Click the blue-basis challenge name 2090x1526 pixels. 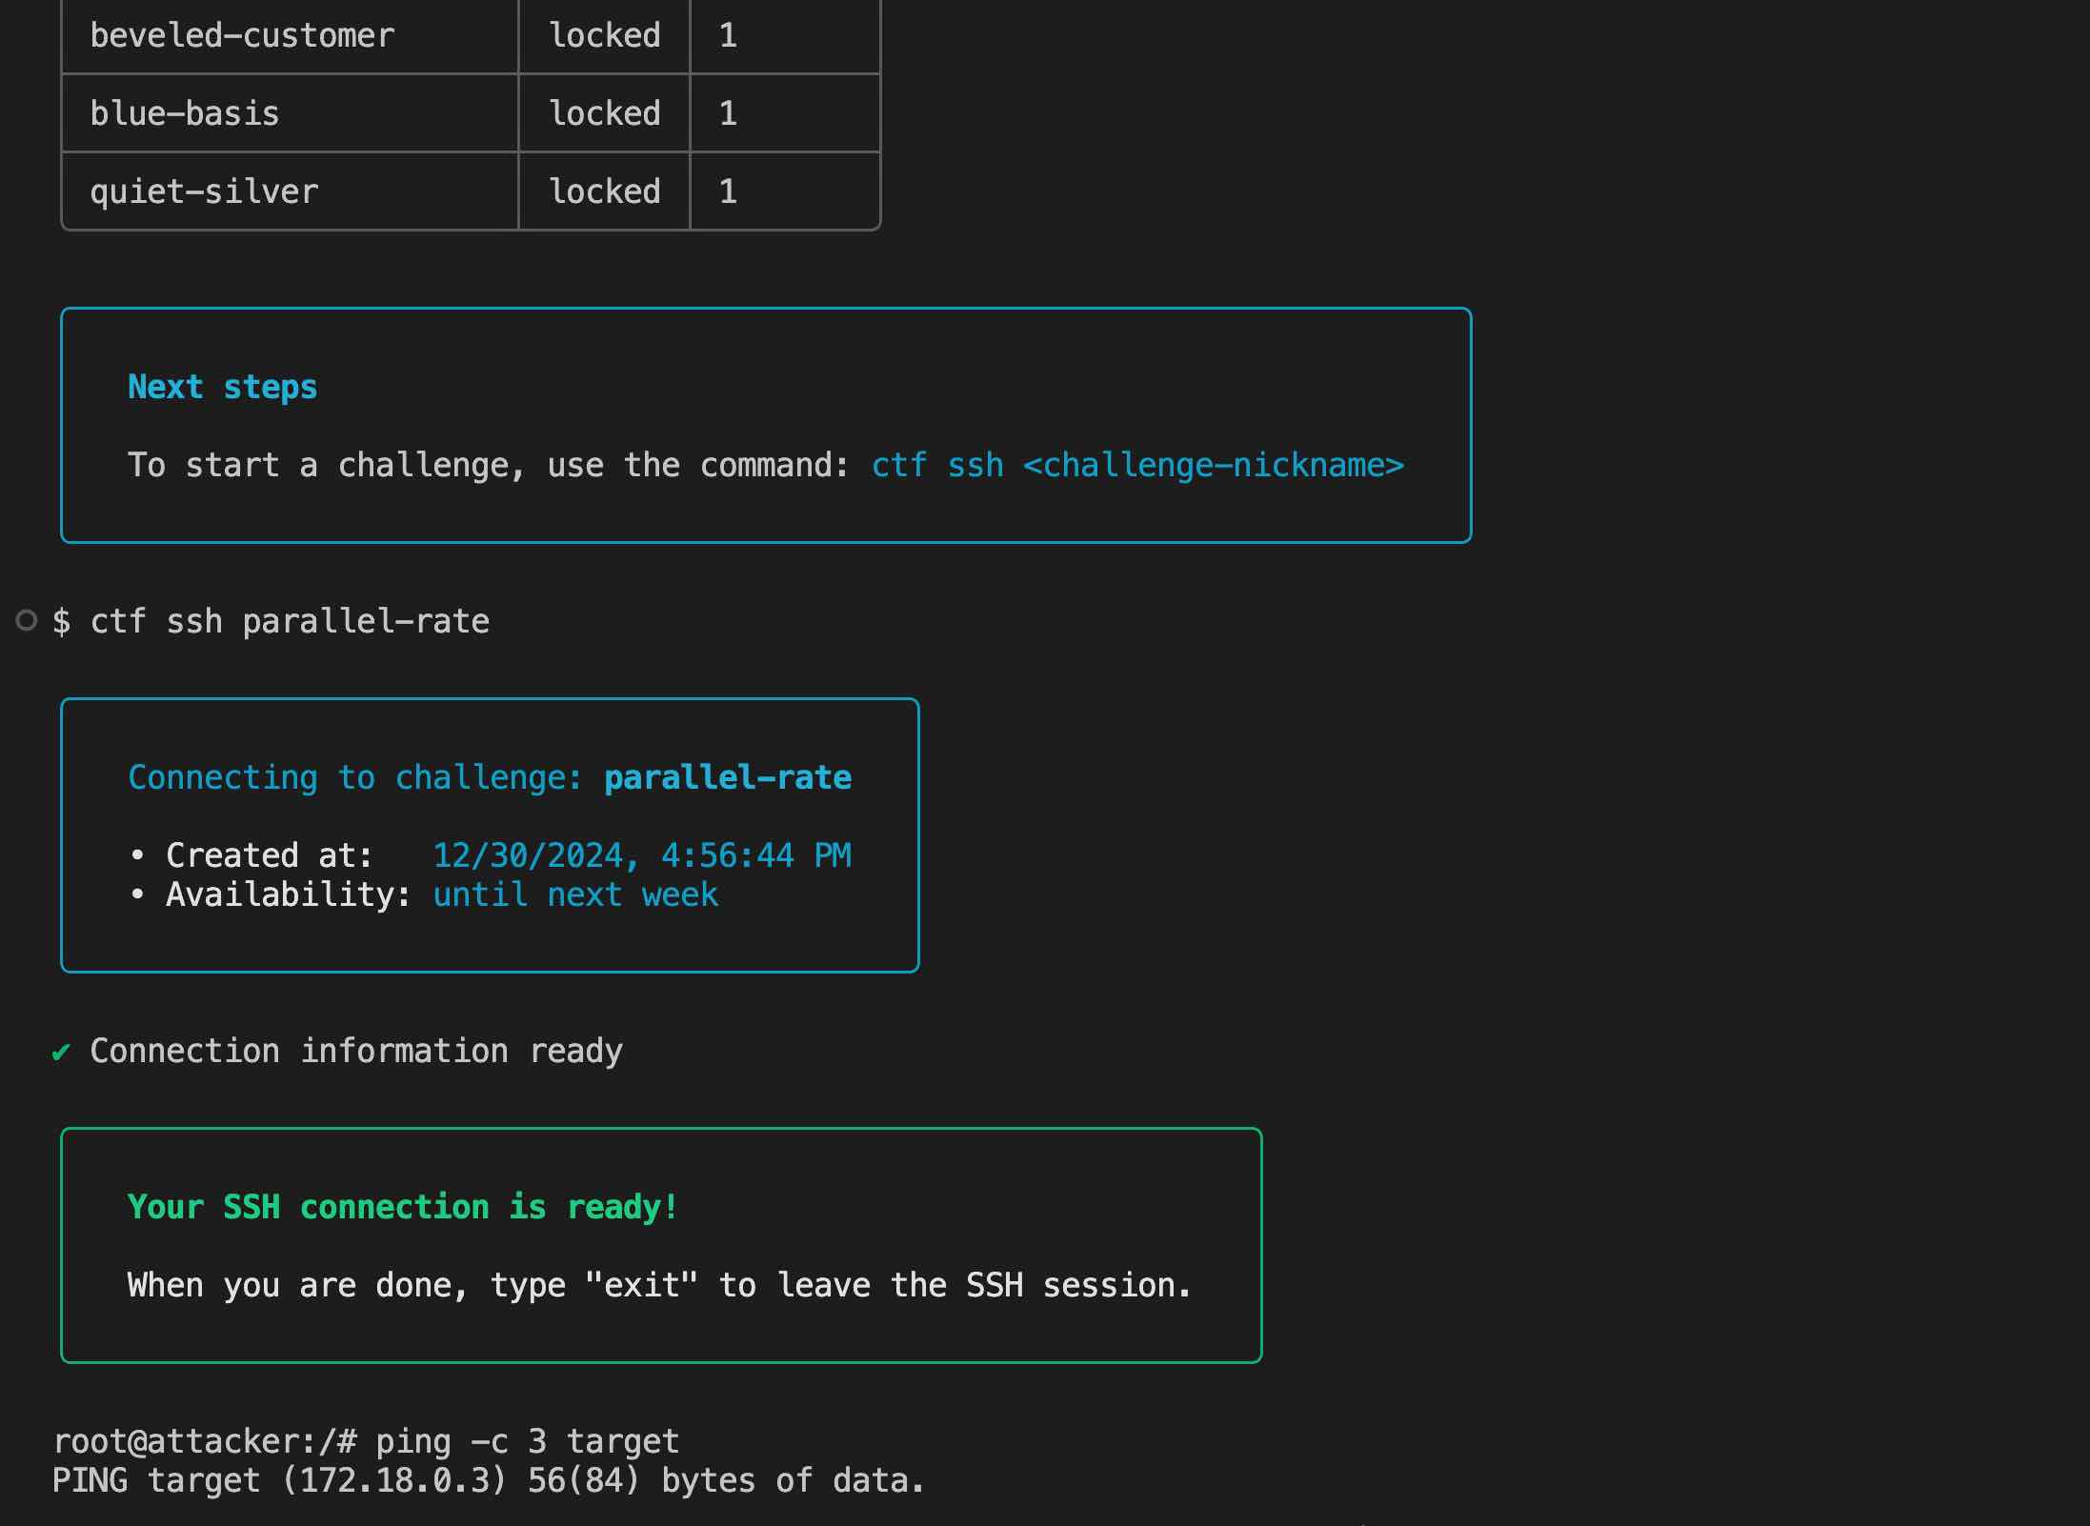(x=185, y=113)
